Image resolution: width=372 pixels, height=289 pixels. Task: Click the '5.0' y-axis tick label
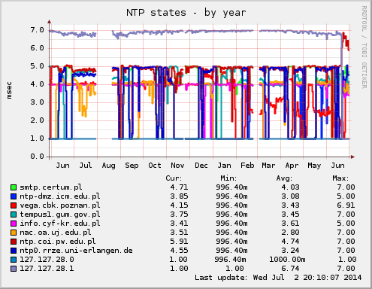37,66
